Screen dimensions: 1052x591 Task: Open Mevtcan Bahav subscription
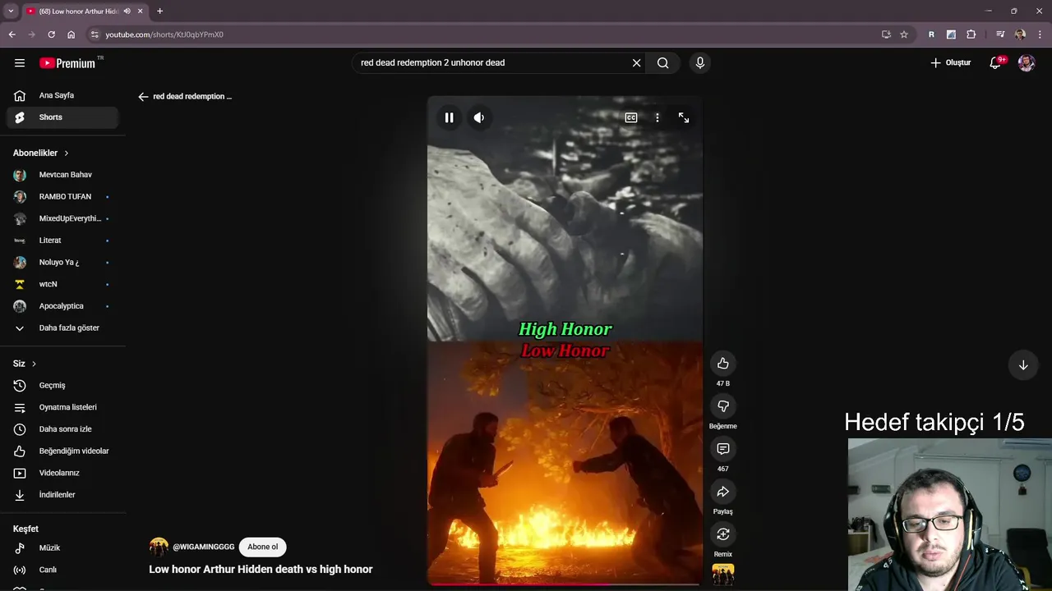(x=62, y=175)
